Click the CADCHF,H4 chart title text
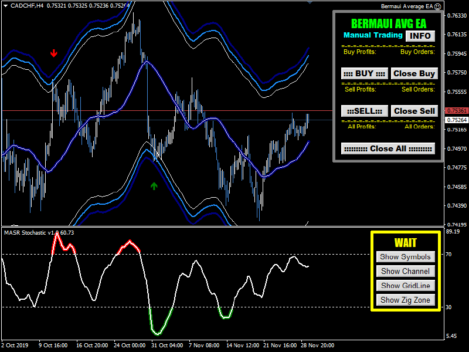 [27, 6]
